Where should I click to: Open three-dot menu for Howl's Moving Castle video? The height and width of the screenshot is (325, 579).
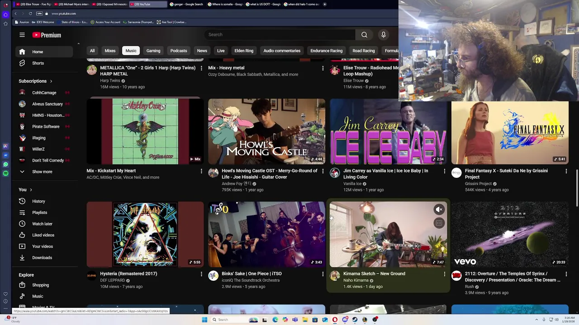click(x=323, y=171)
